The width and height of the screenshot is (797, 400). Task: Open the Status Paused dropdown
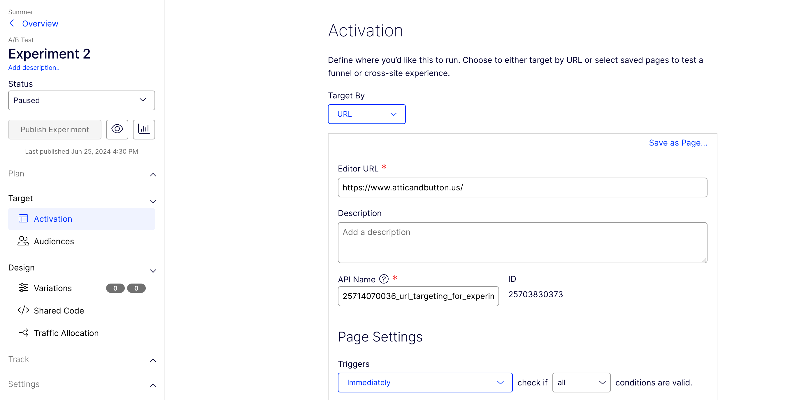coord(81,100)
